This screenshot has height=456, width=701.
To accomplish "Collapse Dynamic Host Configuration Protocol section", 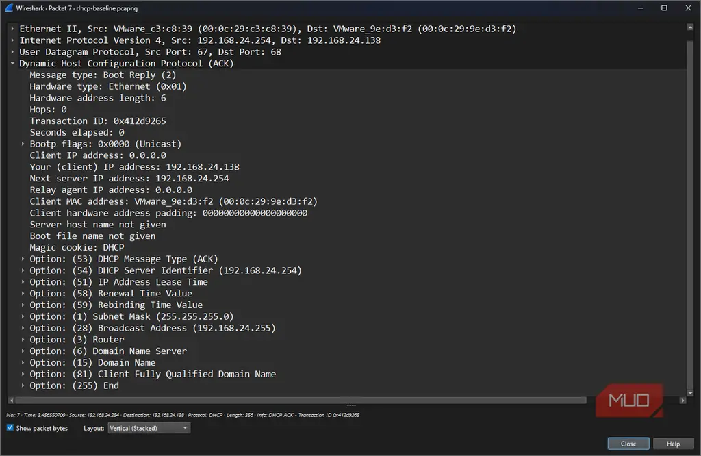I will tap(12, 64).
